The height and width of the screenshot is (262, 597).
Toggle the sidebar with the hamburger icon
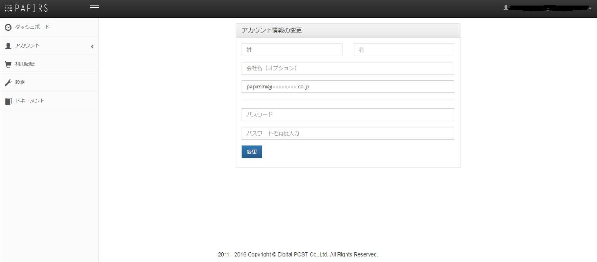[x=95, y=8]
